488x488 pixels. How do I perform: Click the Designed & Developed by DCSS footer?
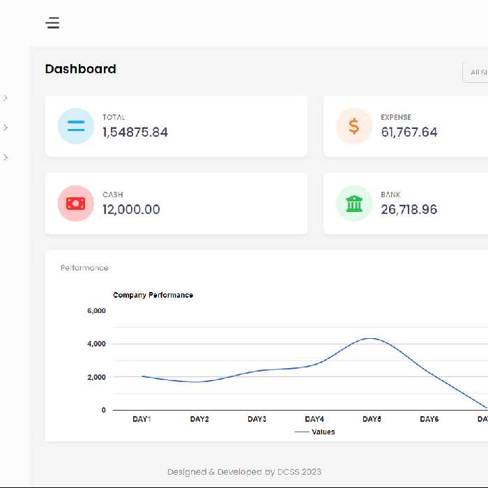pos(244,472)
